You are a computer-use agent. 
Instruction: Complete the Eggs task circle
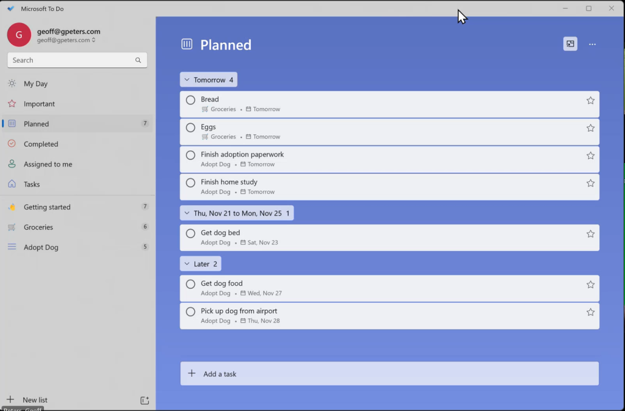190,128
